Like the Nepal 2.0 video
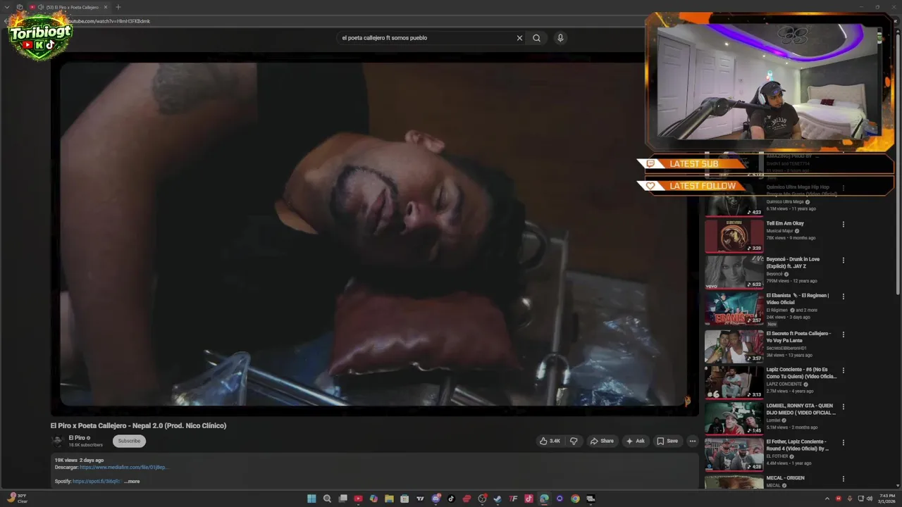Viewport: 902px width, 507px height. click(x=550, y=441)
